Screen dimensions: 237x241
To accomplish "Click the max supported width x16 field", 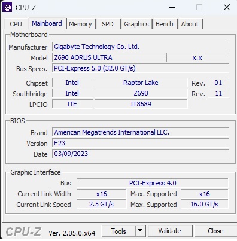I will (x=205, y=194).
